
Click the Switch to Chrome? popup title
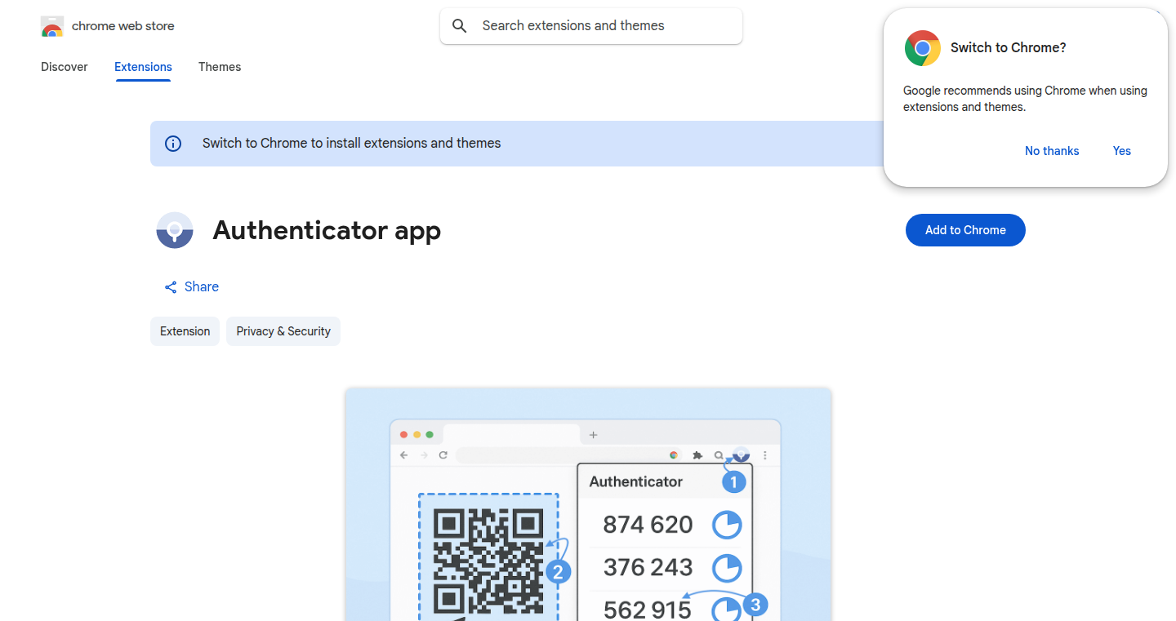[1009, 48]
